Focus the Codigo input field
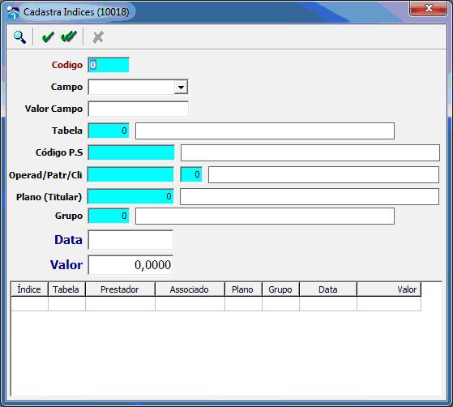The width and height of the screenshot is (453, 407). [x=109, y=65]
